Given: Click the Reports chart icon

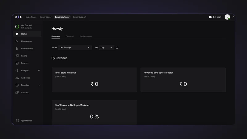Looking at the screenshot, I should point(17,63).
